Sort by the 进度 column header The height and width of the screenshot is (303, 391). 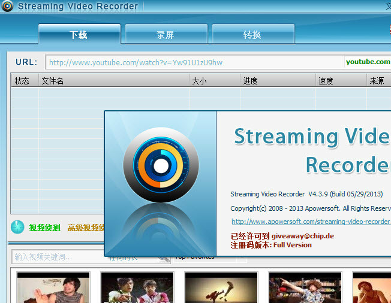278,81
